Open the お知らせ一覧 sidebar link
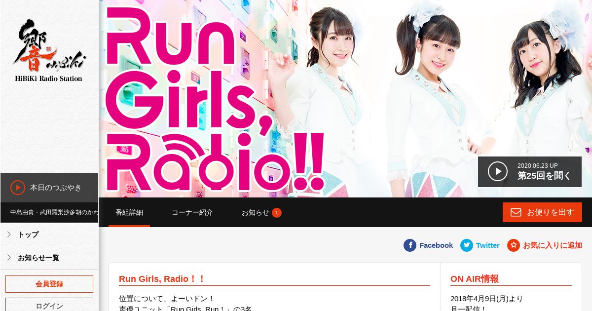Viewport: 592px width, 311px height. pyautogui.click(x=38, y=258)
